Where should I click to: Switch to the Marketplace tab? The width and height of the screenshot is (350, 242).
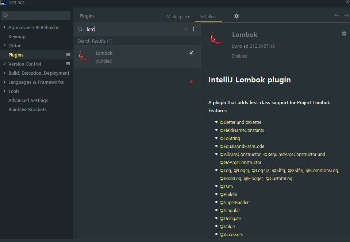click(x=178, y=16)
